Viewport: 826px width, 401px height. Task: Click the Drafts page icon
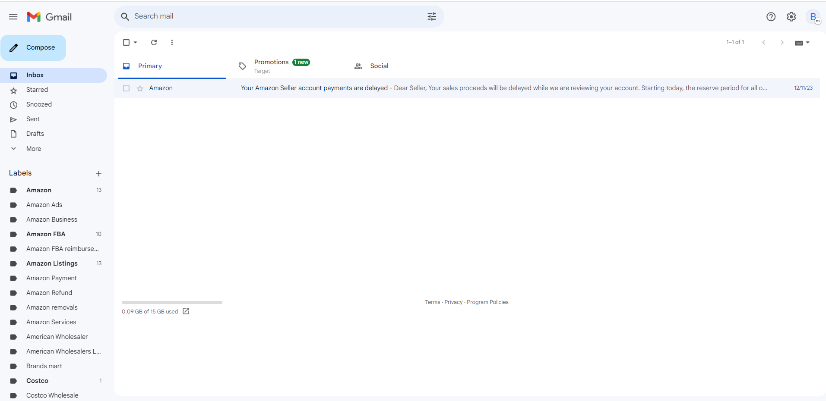click(x=14, y=134)
